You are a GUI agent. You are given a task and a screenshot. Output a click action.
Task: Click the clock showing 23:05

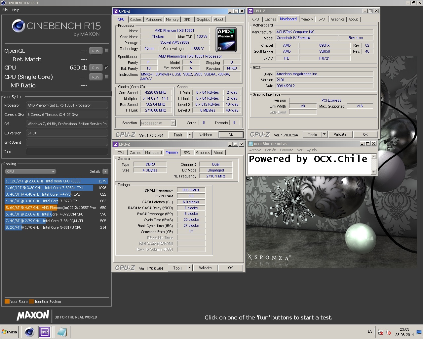click(x=404, y=329)
